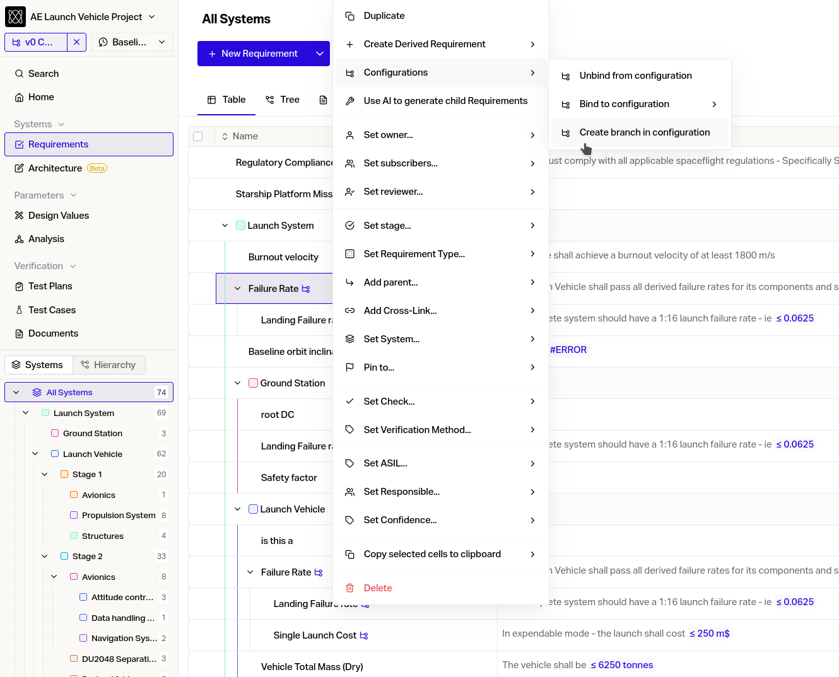Click the ≤ 250 m$ value link
The height and width of the screenshot is (677, 839).
click(710, 634)
